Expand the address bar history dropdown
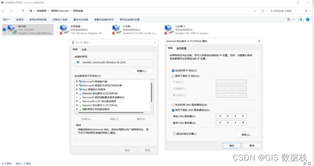 tap(255, 11)
